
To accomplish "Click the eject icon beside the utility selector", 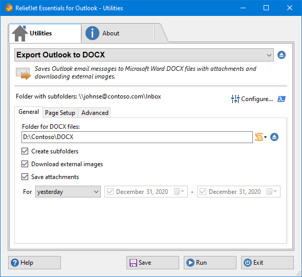I will 282,55.
